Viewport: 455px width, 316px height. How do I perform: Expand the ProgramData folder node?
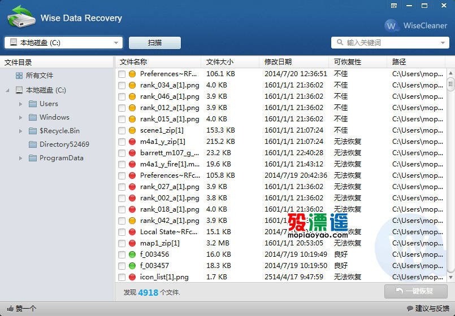[20, 158]
